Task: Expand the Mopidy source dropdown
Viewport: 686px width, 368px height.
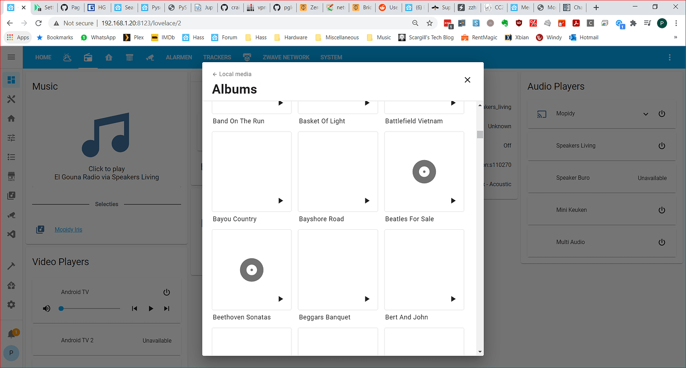Action: [x=646, y=113]
